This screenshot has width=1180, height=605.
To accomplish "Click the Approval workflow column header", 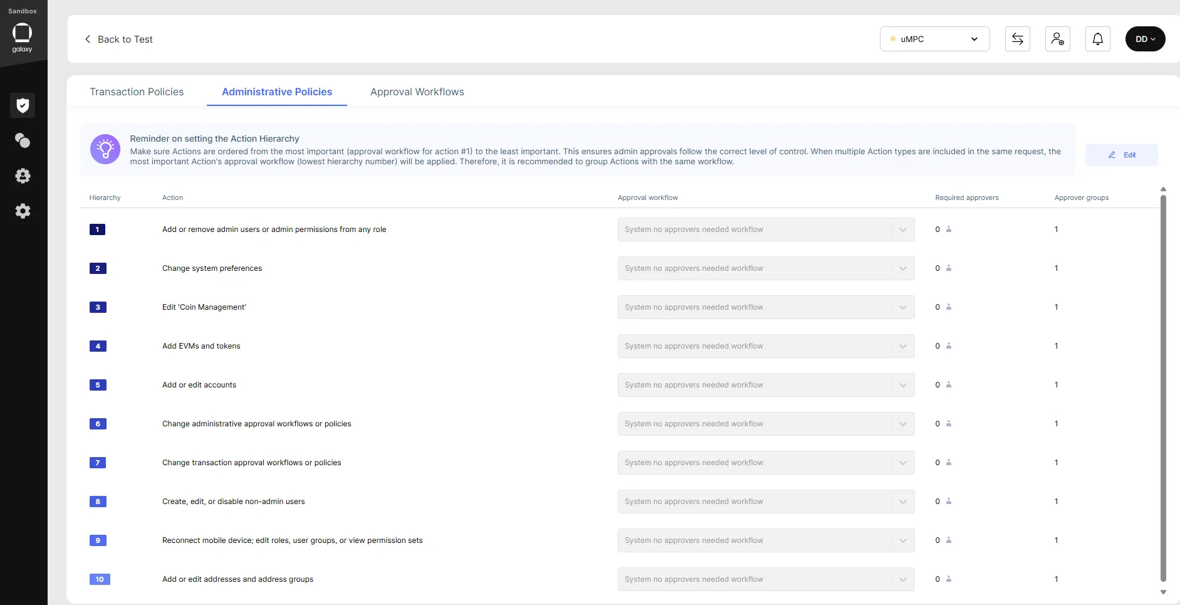I will pyautogui.click(x=648, y=197).
